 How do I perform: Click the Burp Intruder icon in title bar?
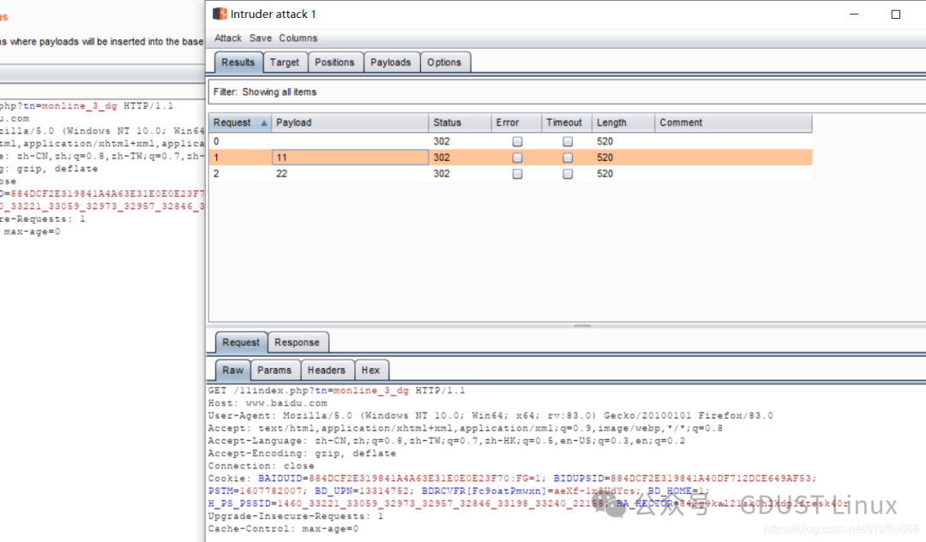click(219, 14)
